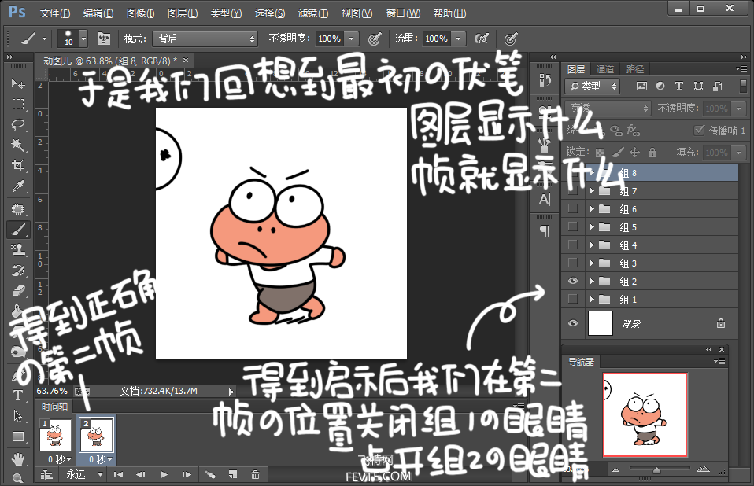The height and width of the screenshot is (486, 754).
Task: Select frame 1 thumbnail in timeline
Action: pyautogui.click(x=55, y=435)
